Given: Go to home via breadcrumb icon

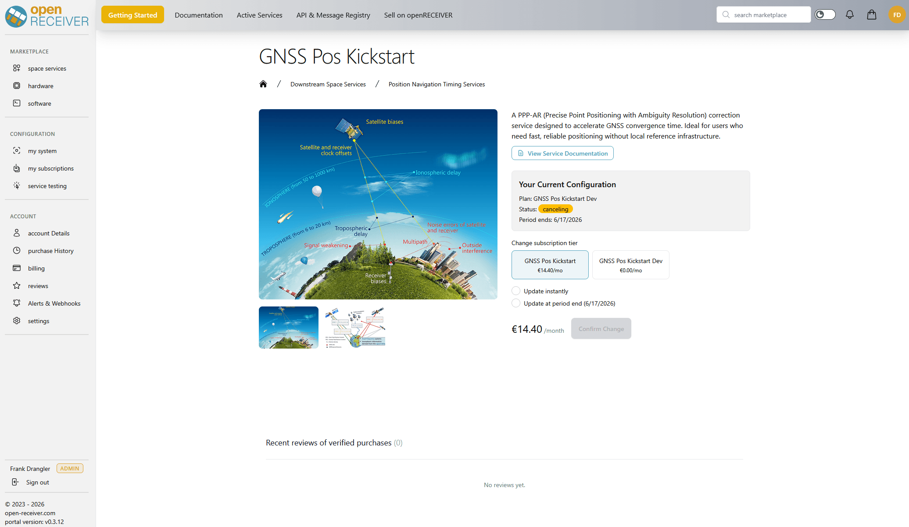Looking at the screenshot, I should coord(263,84).
